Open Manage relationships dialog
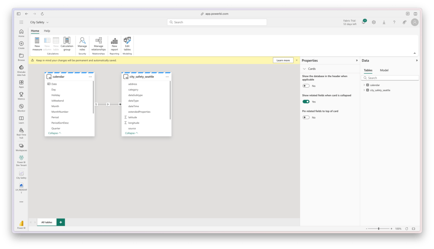Viewport: 434px width, 249px height. click(x=98, y=41)
